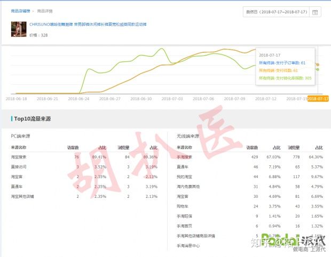The height and width of the screenshot is (257, 331).
Task: Open the product thumbnail image
Action: [19, 29]
